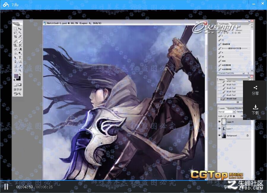Select the Healing Brush tool

[15, 41]
